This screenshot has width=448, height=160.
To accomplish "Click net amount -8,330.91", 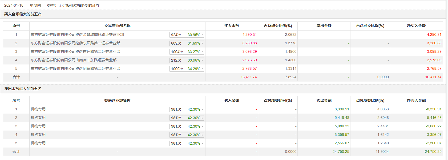I will click(434, 109).
